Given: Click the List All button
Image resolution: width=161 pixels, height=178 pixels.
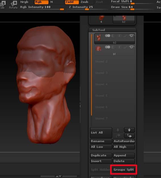Looking at the screenshot, I should (x=101, y=133).
